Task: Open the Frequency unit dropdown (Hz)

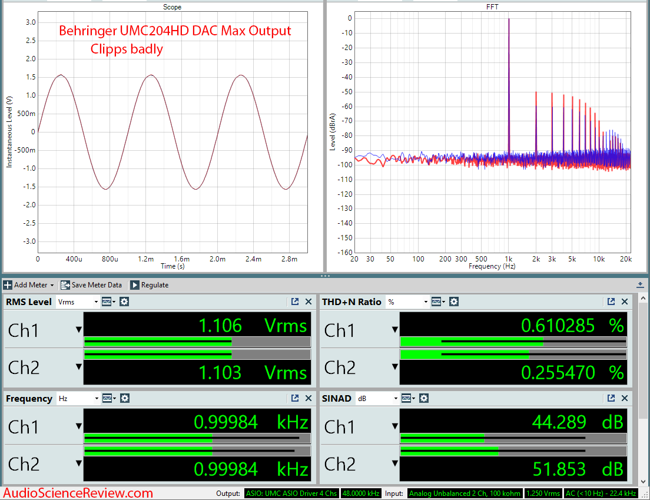Action: (78, 399)
